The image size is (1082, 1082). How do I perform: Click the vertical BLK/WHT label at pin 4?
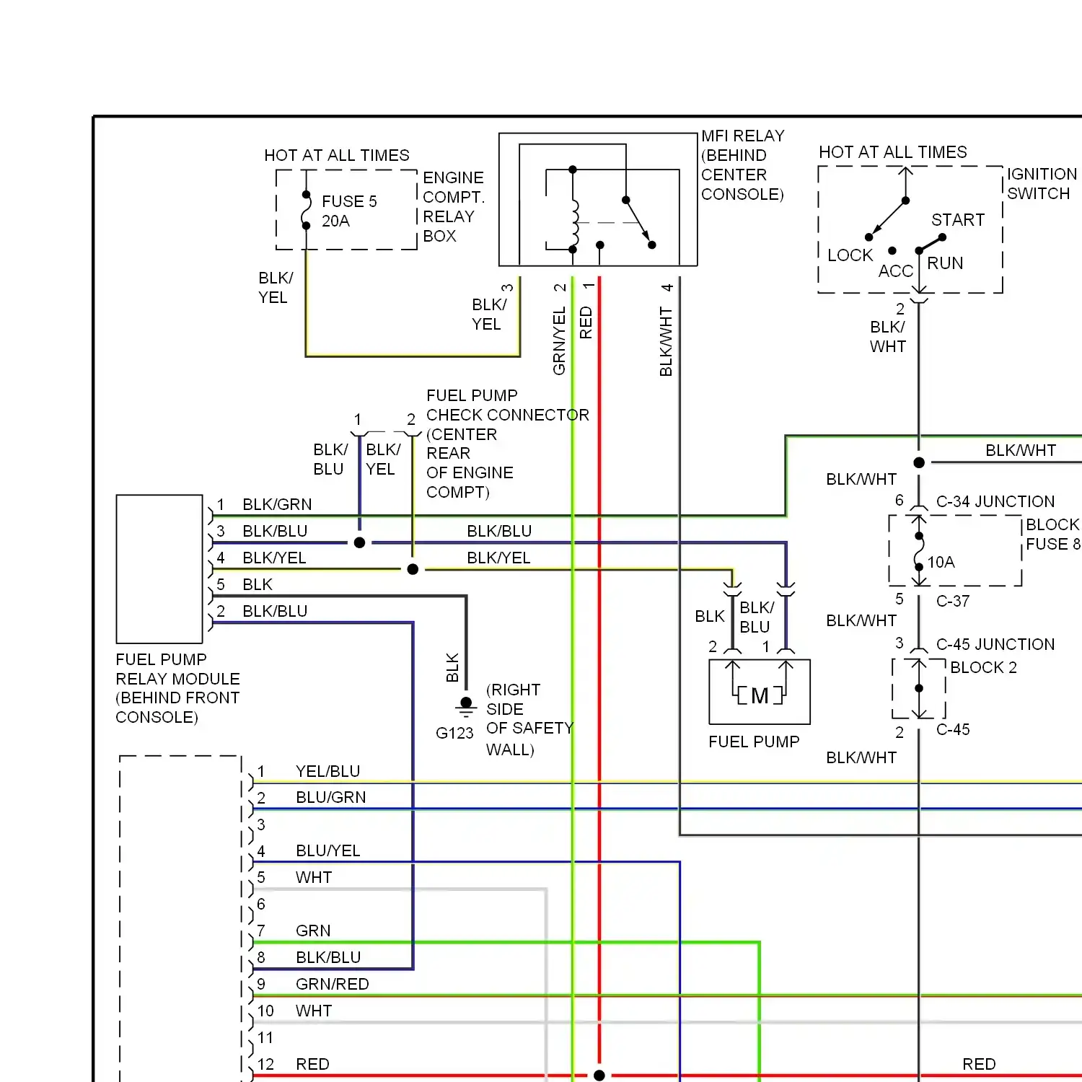(666, 342)
